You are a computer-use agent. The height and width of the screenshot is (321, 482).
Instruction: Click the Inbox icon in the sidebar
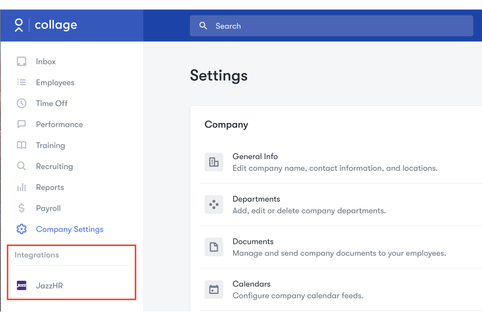click(x=21, y=61)
